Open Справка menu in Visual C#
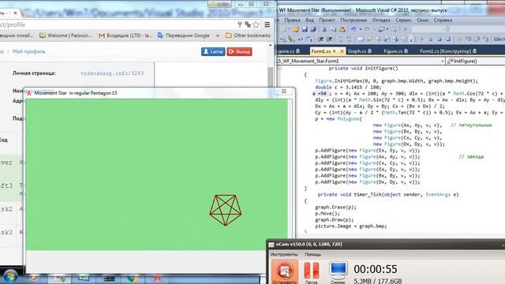The height and width of the screenshot is (284, 505). point(443,20)
